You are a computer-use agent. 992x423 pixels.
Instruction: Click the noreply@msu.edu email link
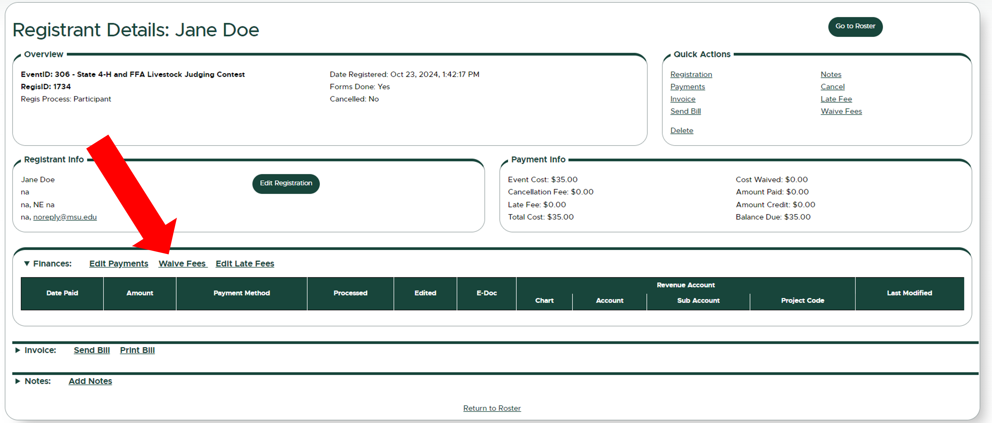(x=65, y=217)
